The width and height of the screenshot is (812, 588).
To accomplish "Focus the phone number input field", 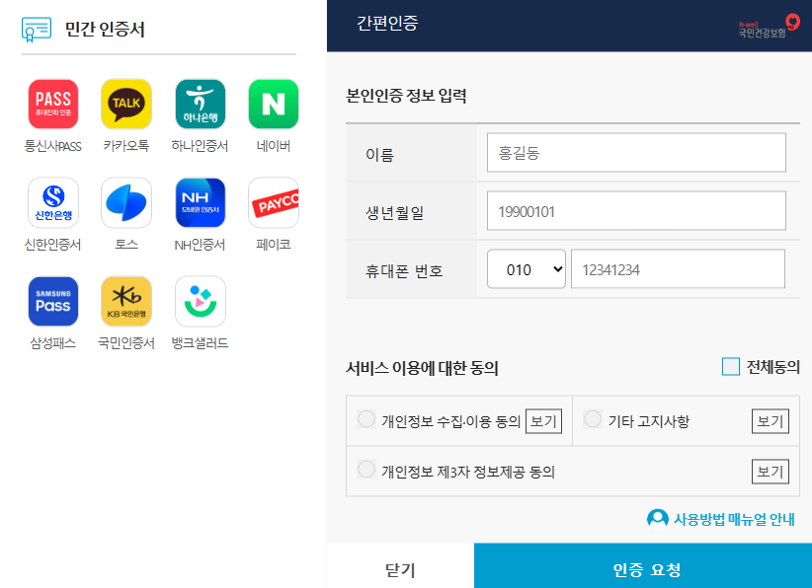I will pyautogui.click(x=678, y=269).
